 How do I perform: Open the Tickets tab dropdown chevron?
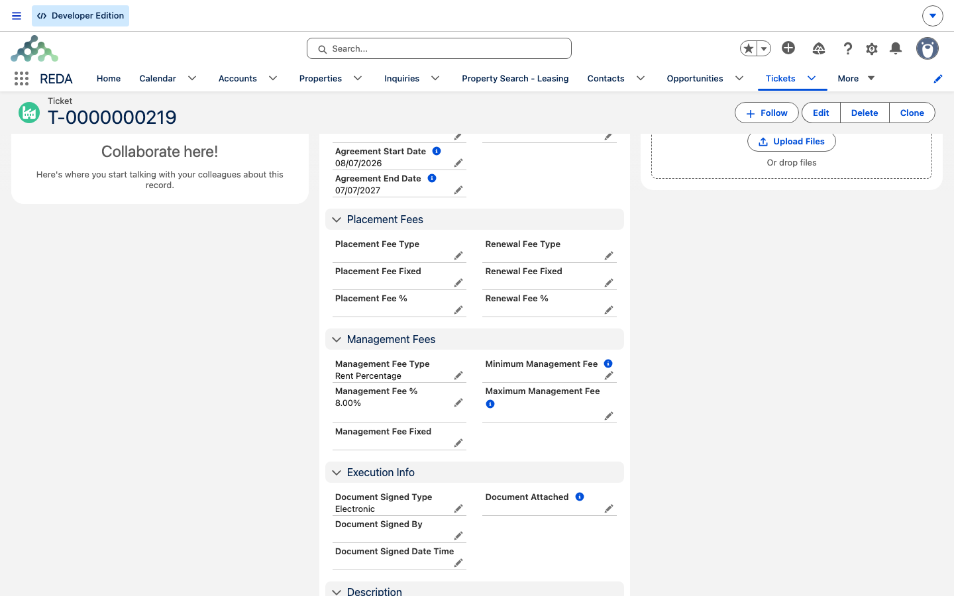tap(812, 78)
